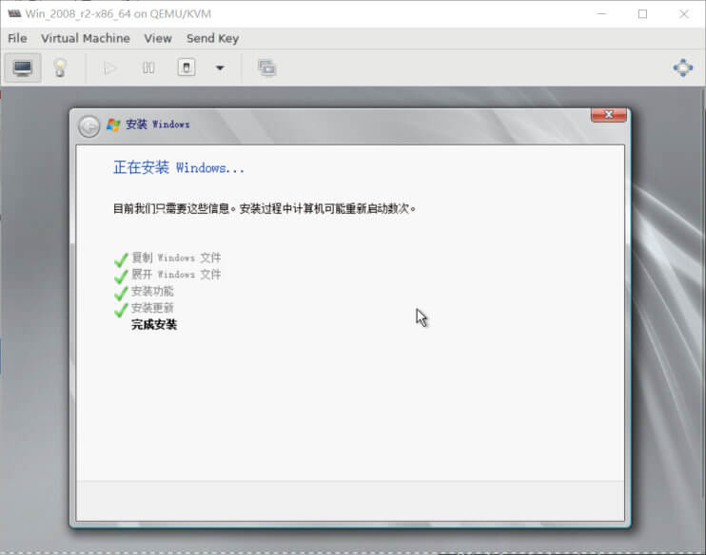Open the Virtual Machine menu
Screen dimensions: 706x555
point(86,39)
